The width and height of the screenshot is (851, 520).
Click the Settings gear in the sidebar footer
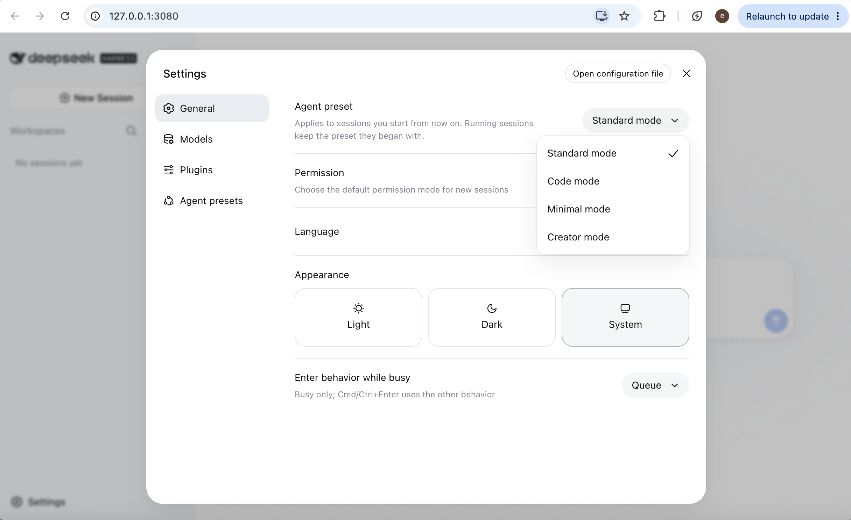(x=16, y=502)
